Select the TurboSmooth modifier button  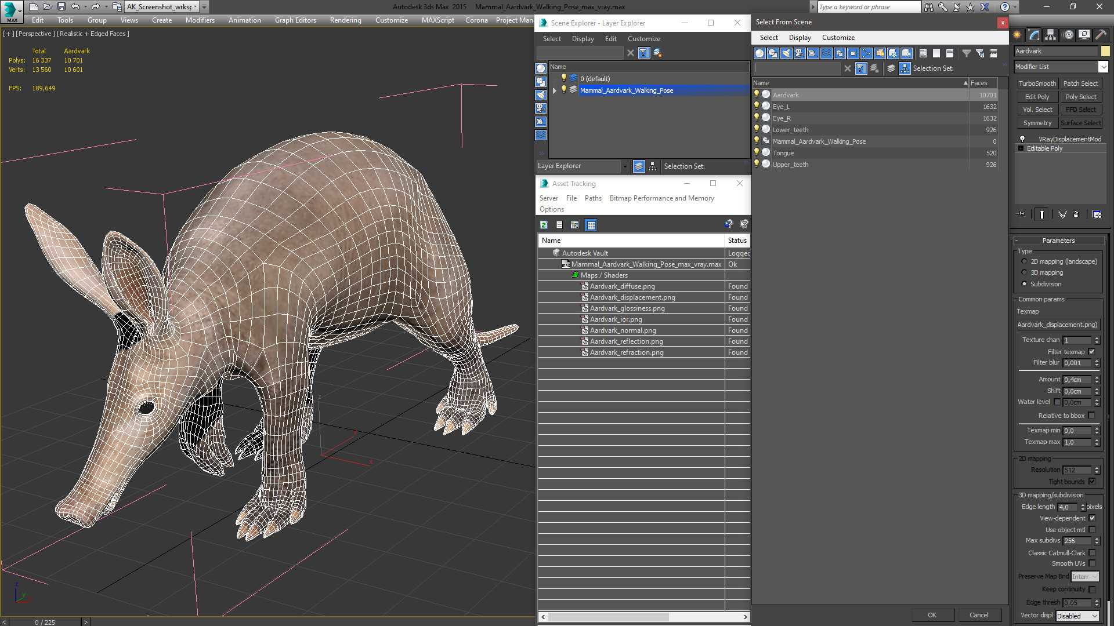(1038, 83)
